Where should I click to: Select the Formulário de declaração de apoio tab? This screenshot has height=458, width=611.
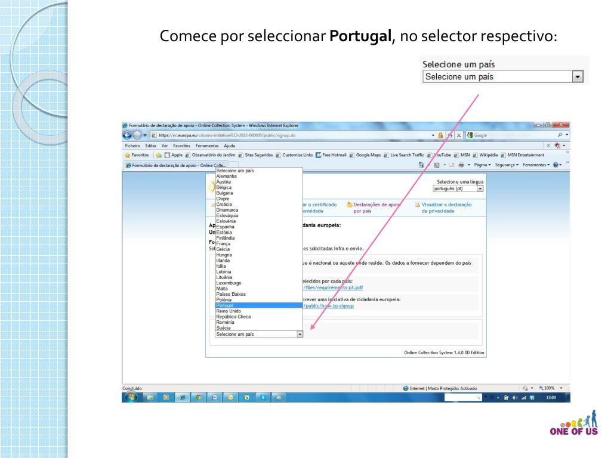[x=176, y=165]
